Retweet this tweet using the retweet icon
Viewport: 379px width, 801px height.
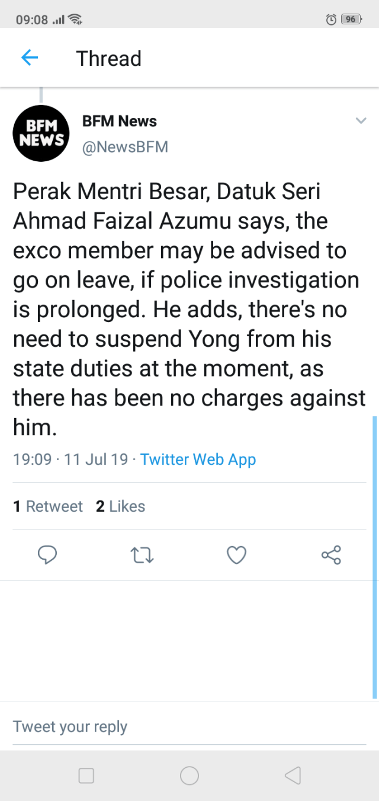(142, 555)
